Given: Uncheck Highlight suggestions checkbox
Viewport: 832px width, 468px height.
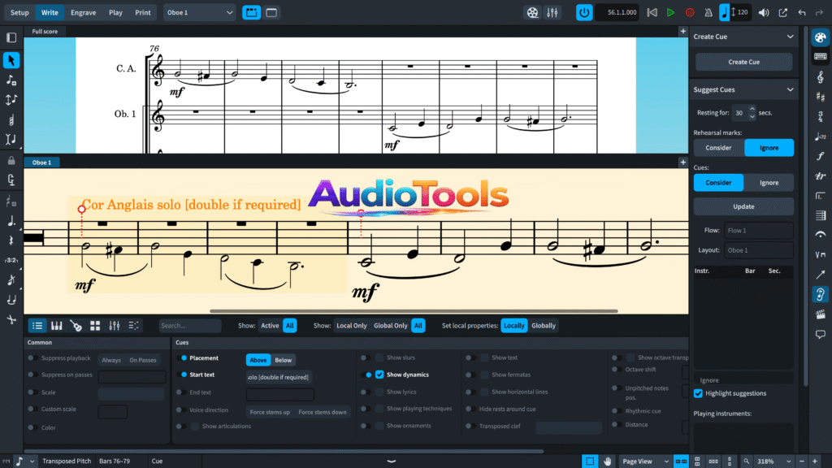Looking at the screenshot, I should point(698,393).
